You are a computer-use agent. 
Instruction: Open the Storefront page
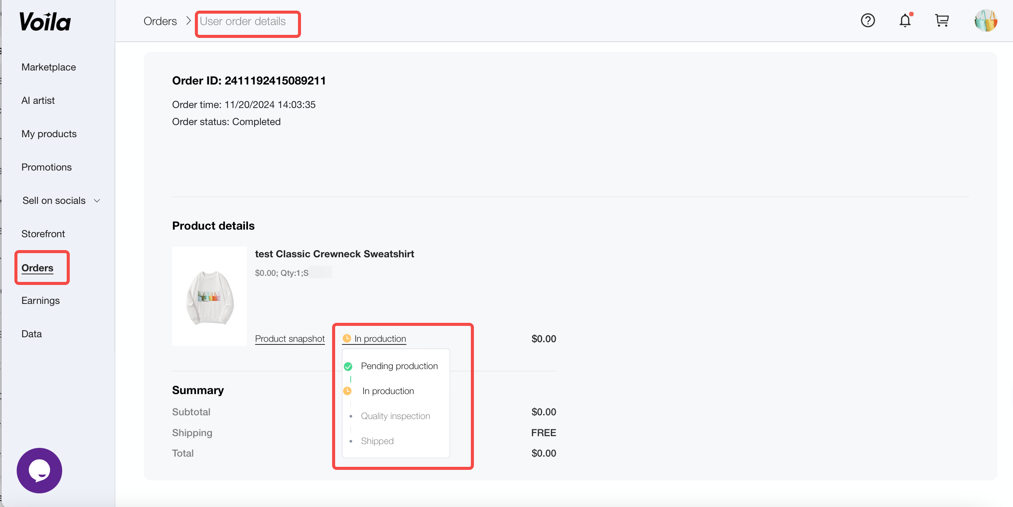coord(43,234)
